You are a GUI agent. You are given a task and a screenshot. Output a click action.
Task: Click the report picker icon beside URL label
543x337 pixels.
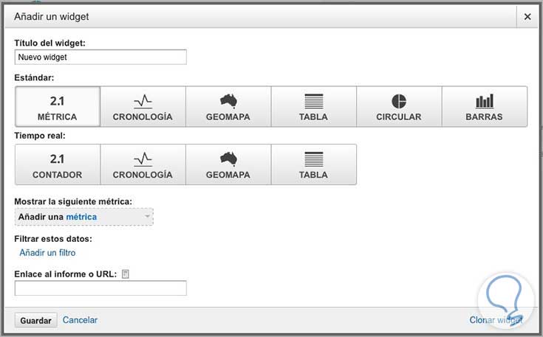pyautogui.click(x=126, y=274)
